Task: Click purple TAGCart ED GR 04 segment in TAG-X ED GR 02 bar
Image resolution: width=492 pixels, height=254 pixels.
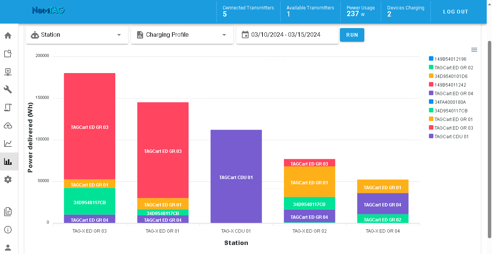Action: pyautogui.click(x=309, y=216)
